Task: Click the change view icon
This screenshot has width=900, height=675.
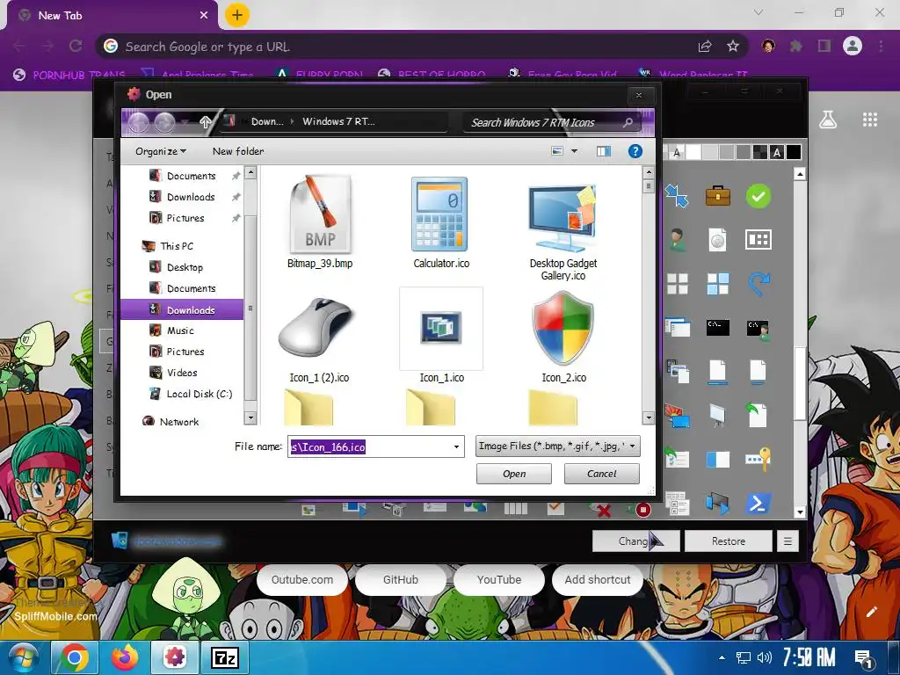Action: coord(556,151)
